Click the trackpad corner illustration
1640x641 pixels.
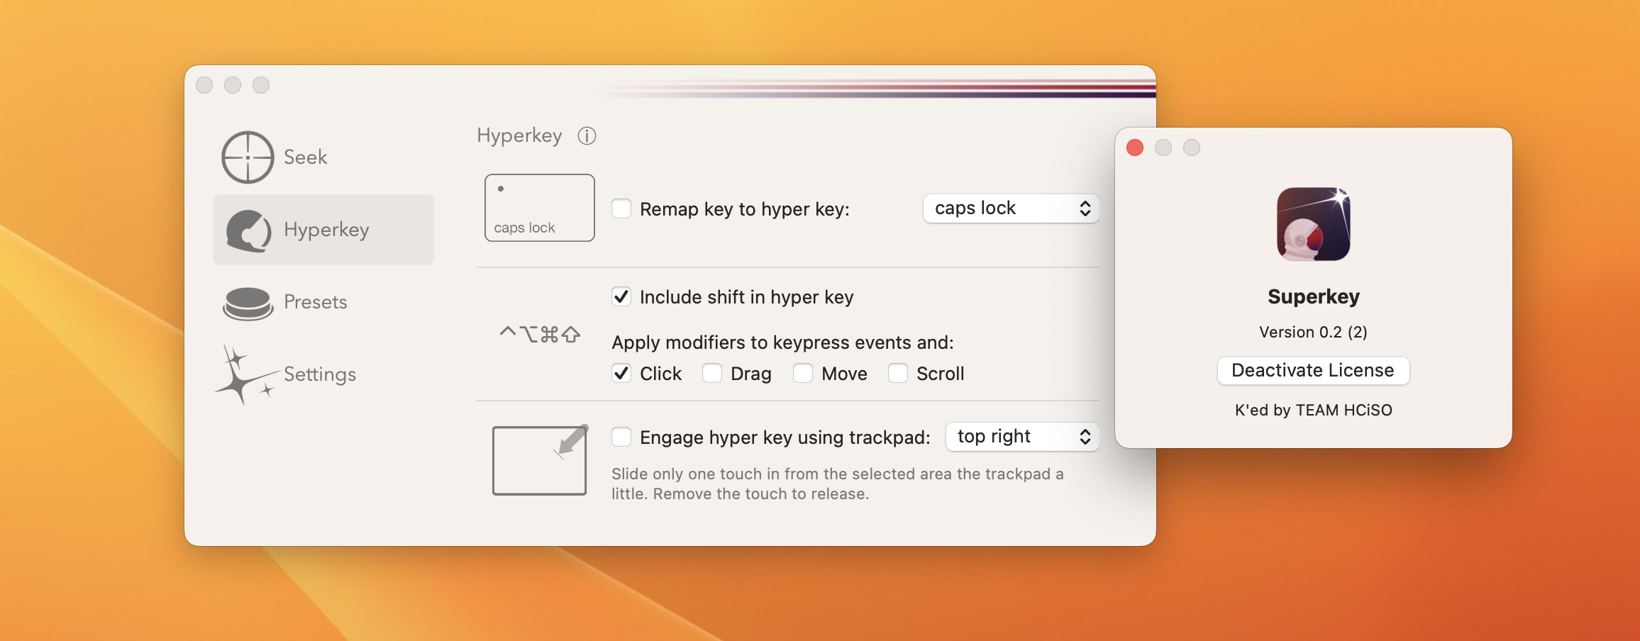(x=539, y=460)
